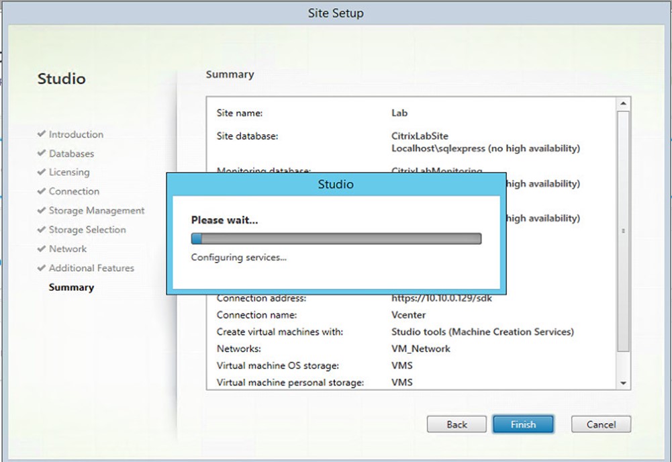Click checkmark icon next to Additional Features
The width and height of the screenshot is (672, 462).
[42, 267]
